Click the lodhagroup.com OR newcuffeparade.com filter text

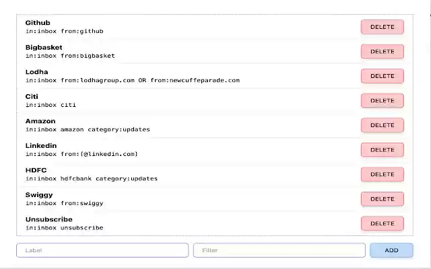point(133,81)
